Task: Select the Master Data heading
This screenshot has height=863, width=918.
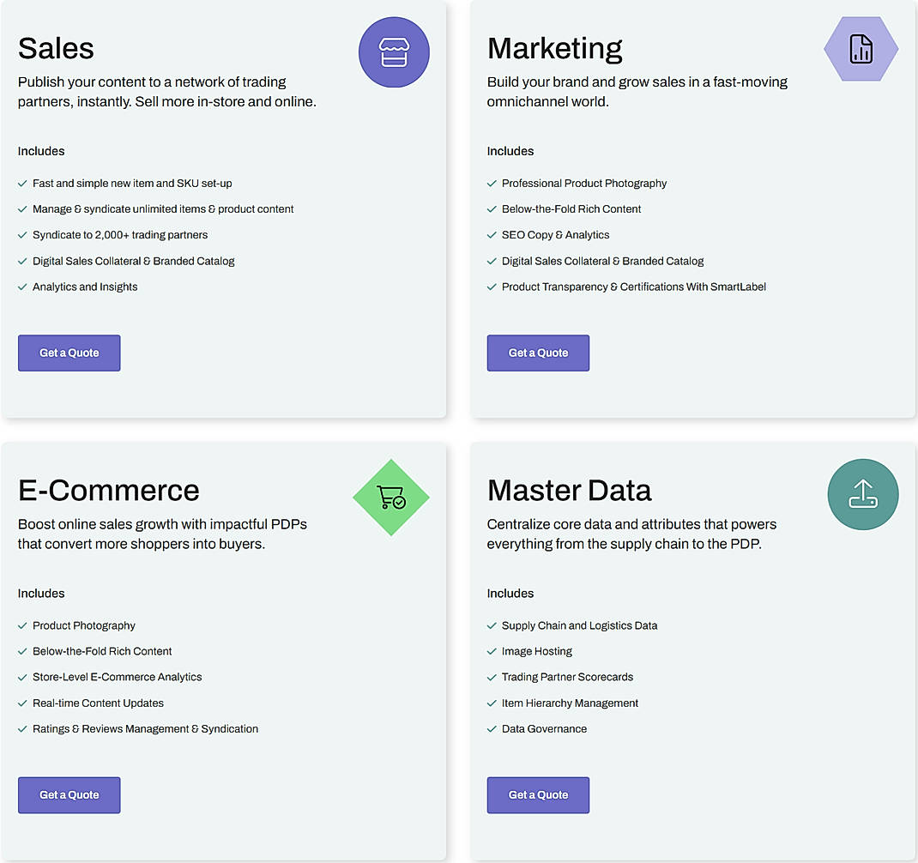Action: (x=569, y=491)
